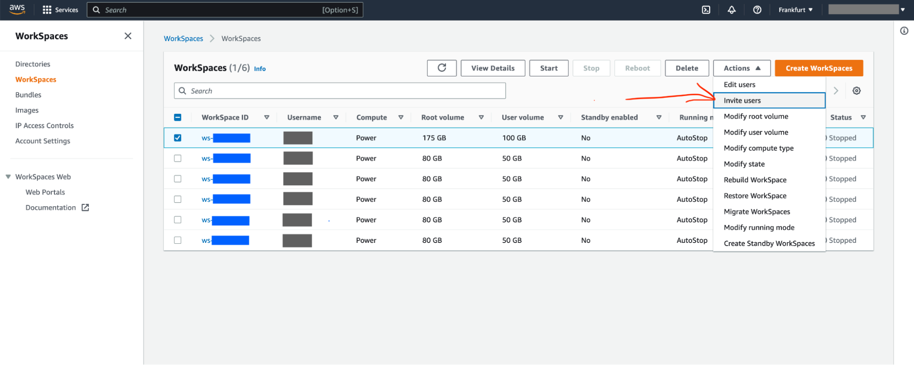
Task: Click the Stop button
Action: (591, 68)
